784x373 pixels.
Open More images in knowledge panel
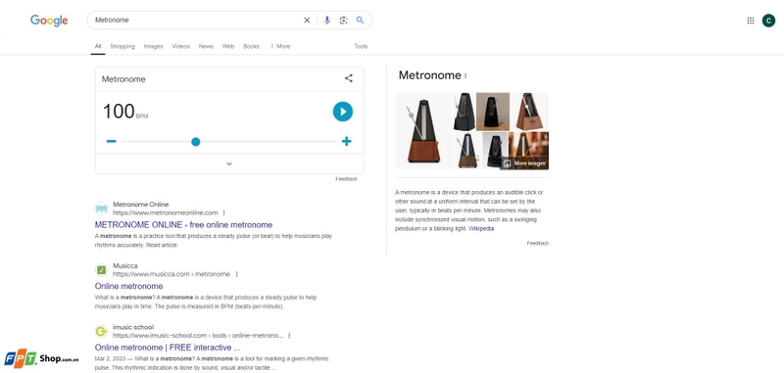[x=524, y=163]
